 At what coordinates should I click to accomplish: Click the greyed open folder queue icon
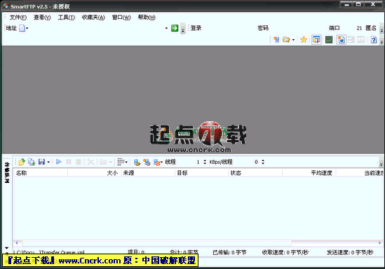coord(103,162)
